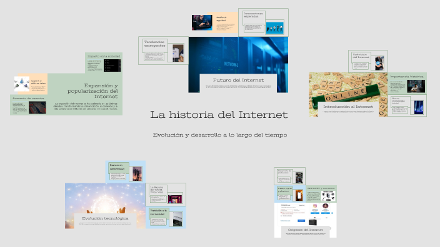Click the gray photo beside Transición a la red mundial
Image resolution: width=440 pixels, height=247 pixels.
click(177, 219)
